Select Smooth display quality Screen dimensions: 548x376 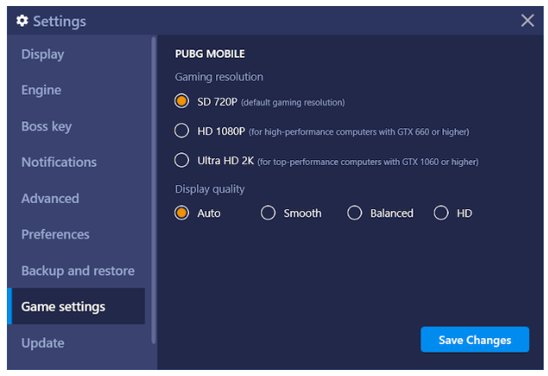(268, 213)
